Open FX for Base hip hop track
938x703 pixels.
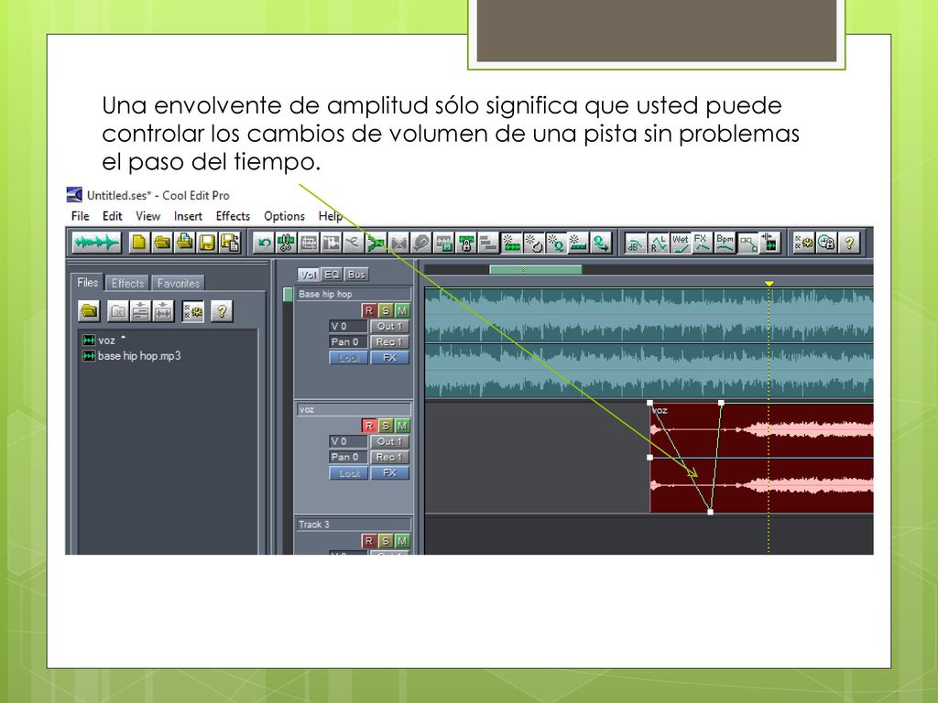389,358
